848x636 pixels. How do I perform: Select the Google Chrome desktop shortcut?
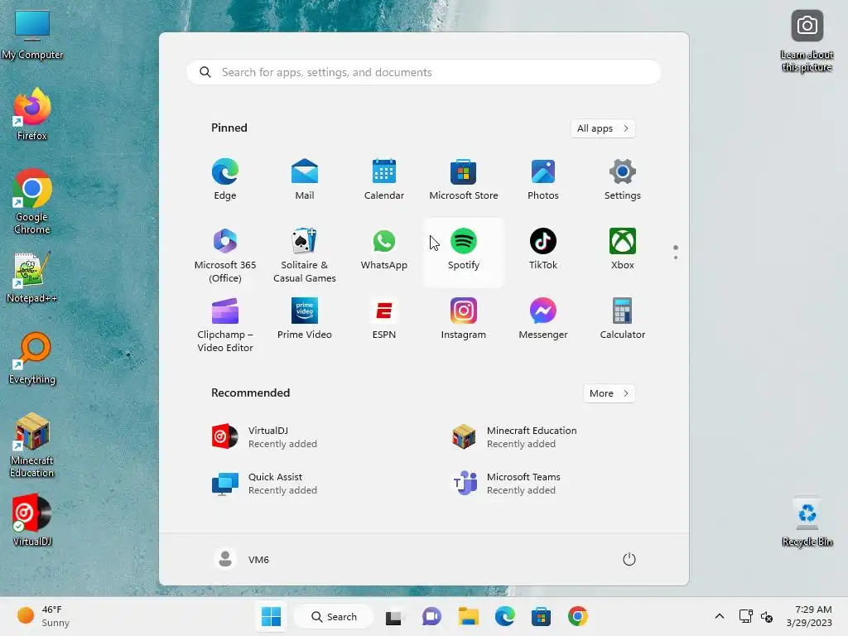32,202
